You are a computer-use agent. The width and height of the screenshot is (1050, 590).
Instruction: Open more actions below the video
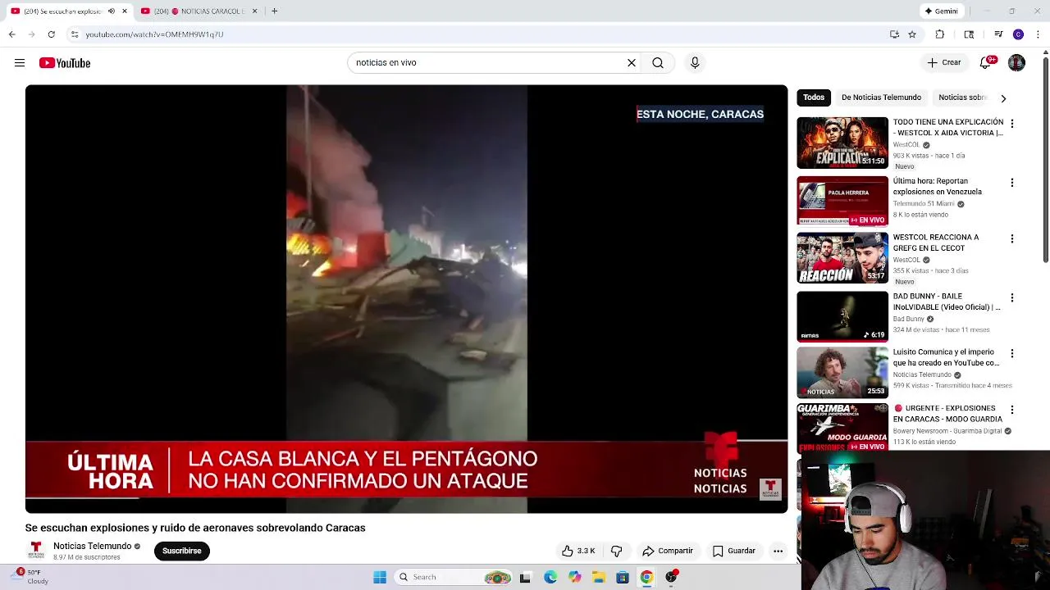tap(778, 551)
